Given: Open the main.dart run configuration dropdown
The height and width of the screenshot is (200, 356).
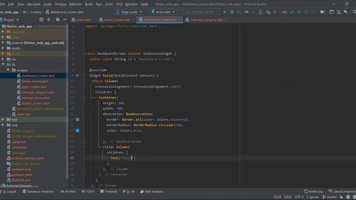Looking at the screenshot, I should (163, 12).
